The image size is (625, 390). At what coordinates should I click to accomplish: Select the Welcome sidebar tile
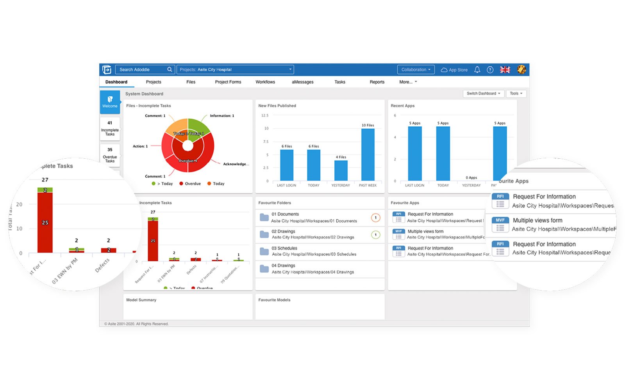pyautogui.click(x=110, y=102)
